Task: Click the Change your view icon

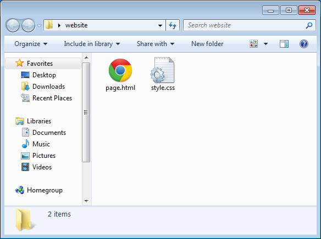Action: (x=253, y=44)
